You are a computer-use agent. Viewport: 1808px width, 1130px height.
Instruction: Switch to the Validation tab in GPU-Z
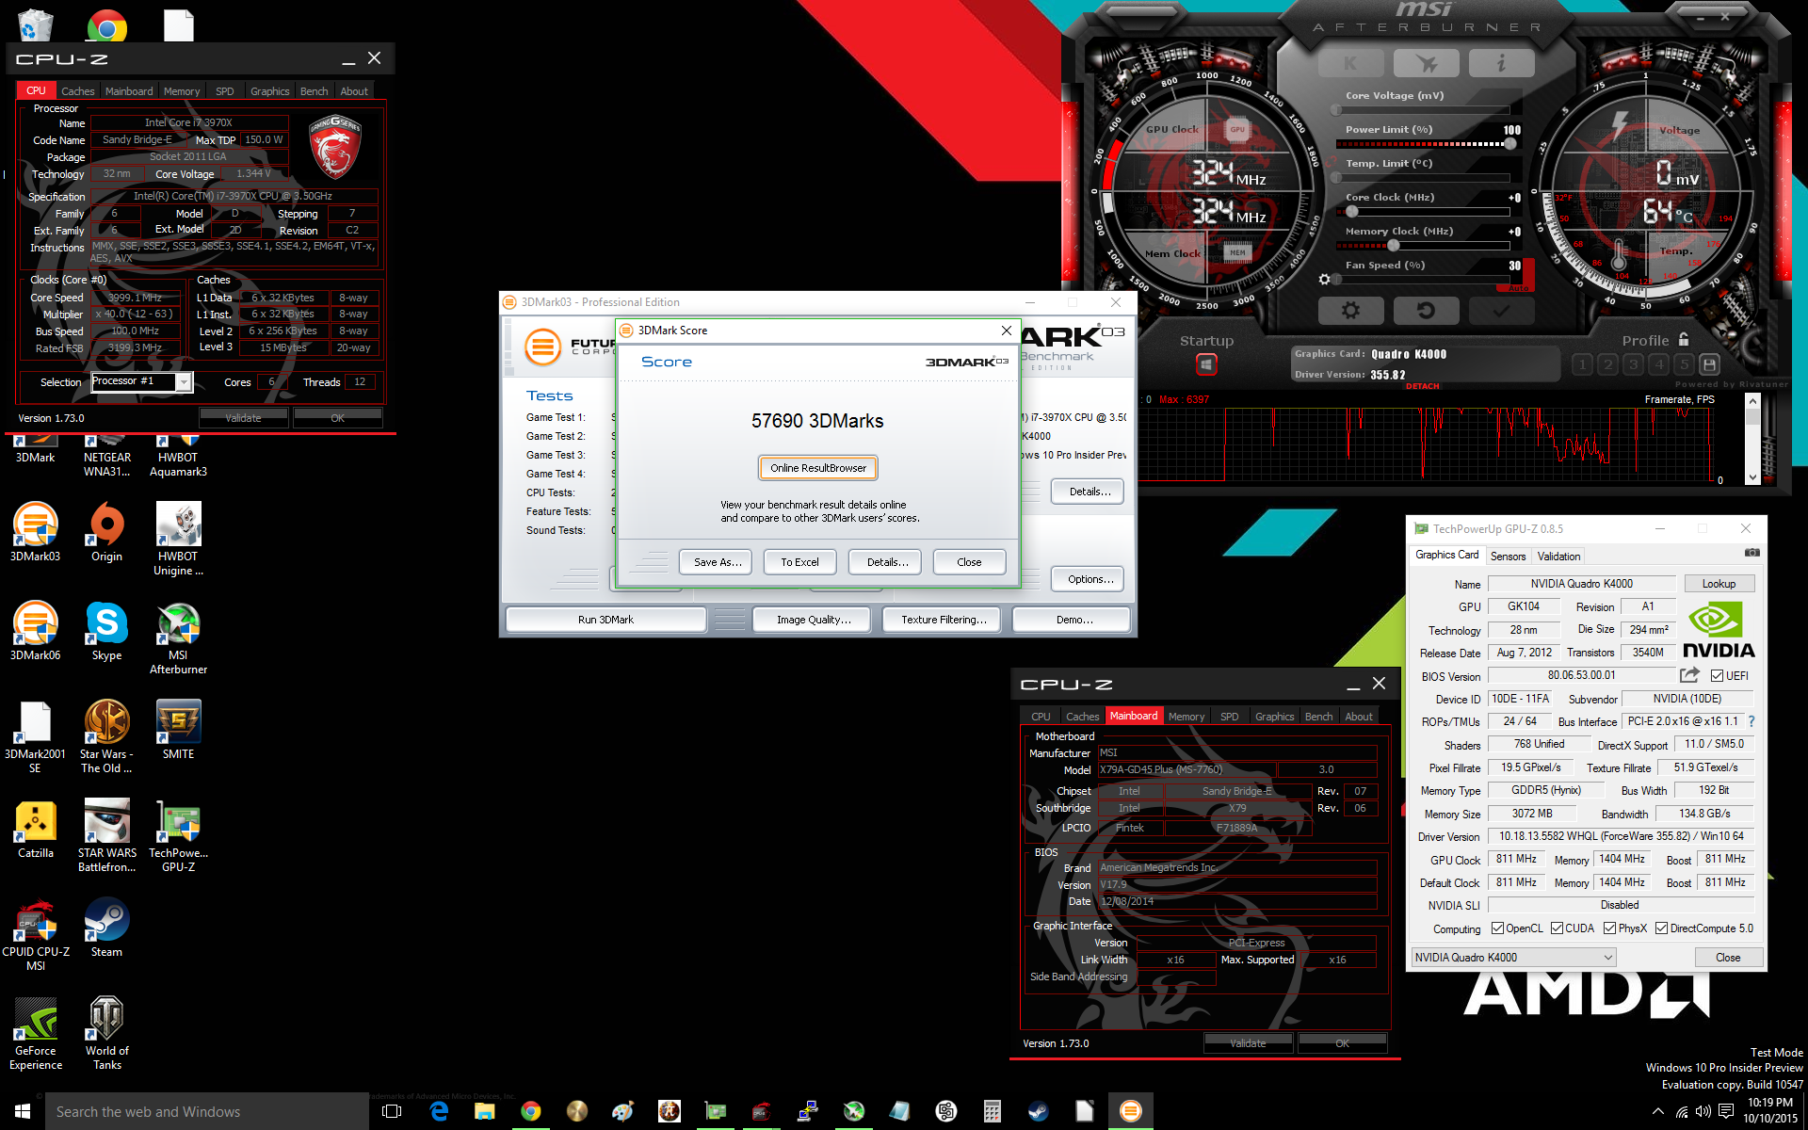(x=1559, y=557)
